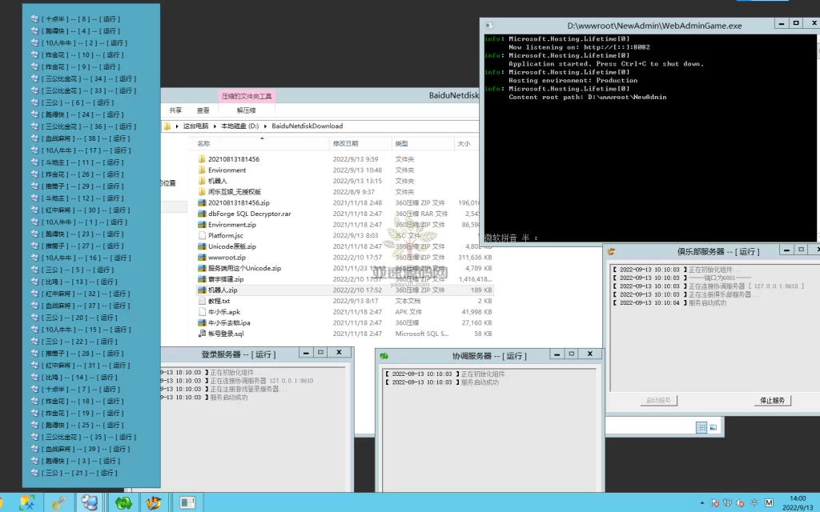Switch to large icons view in Explorer
Screen dimensions: 820x512
[713, 428]
